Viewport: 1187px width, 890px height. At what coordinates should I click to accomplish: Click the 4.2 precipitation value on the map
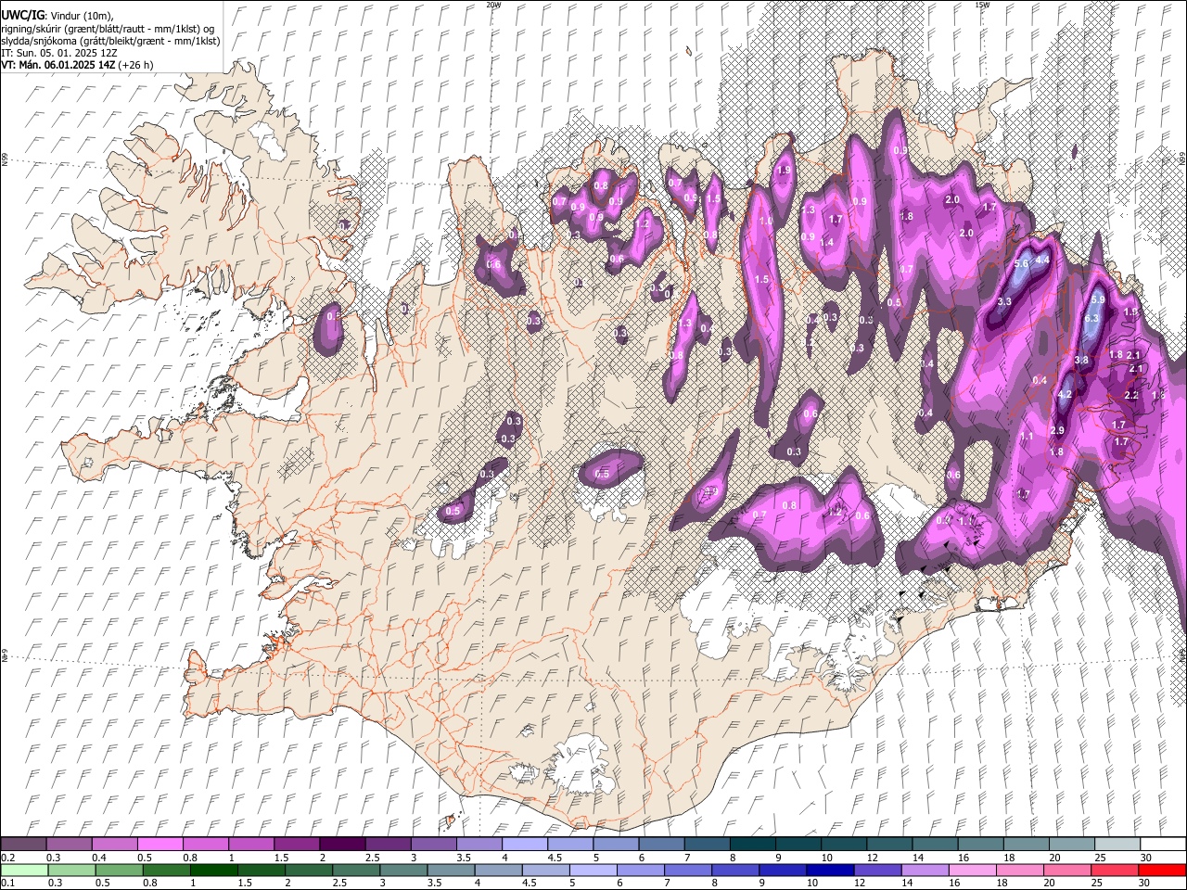coord(1065,394)
